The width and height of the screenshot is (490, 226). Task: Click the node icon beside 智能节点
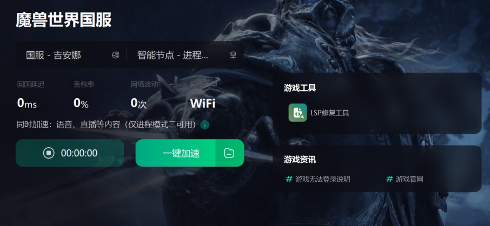point(233,55)
